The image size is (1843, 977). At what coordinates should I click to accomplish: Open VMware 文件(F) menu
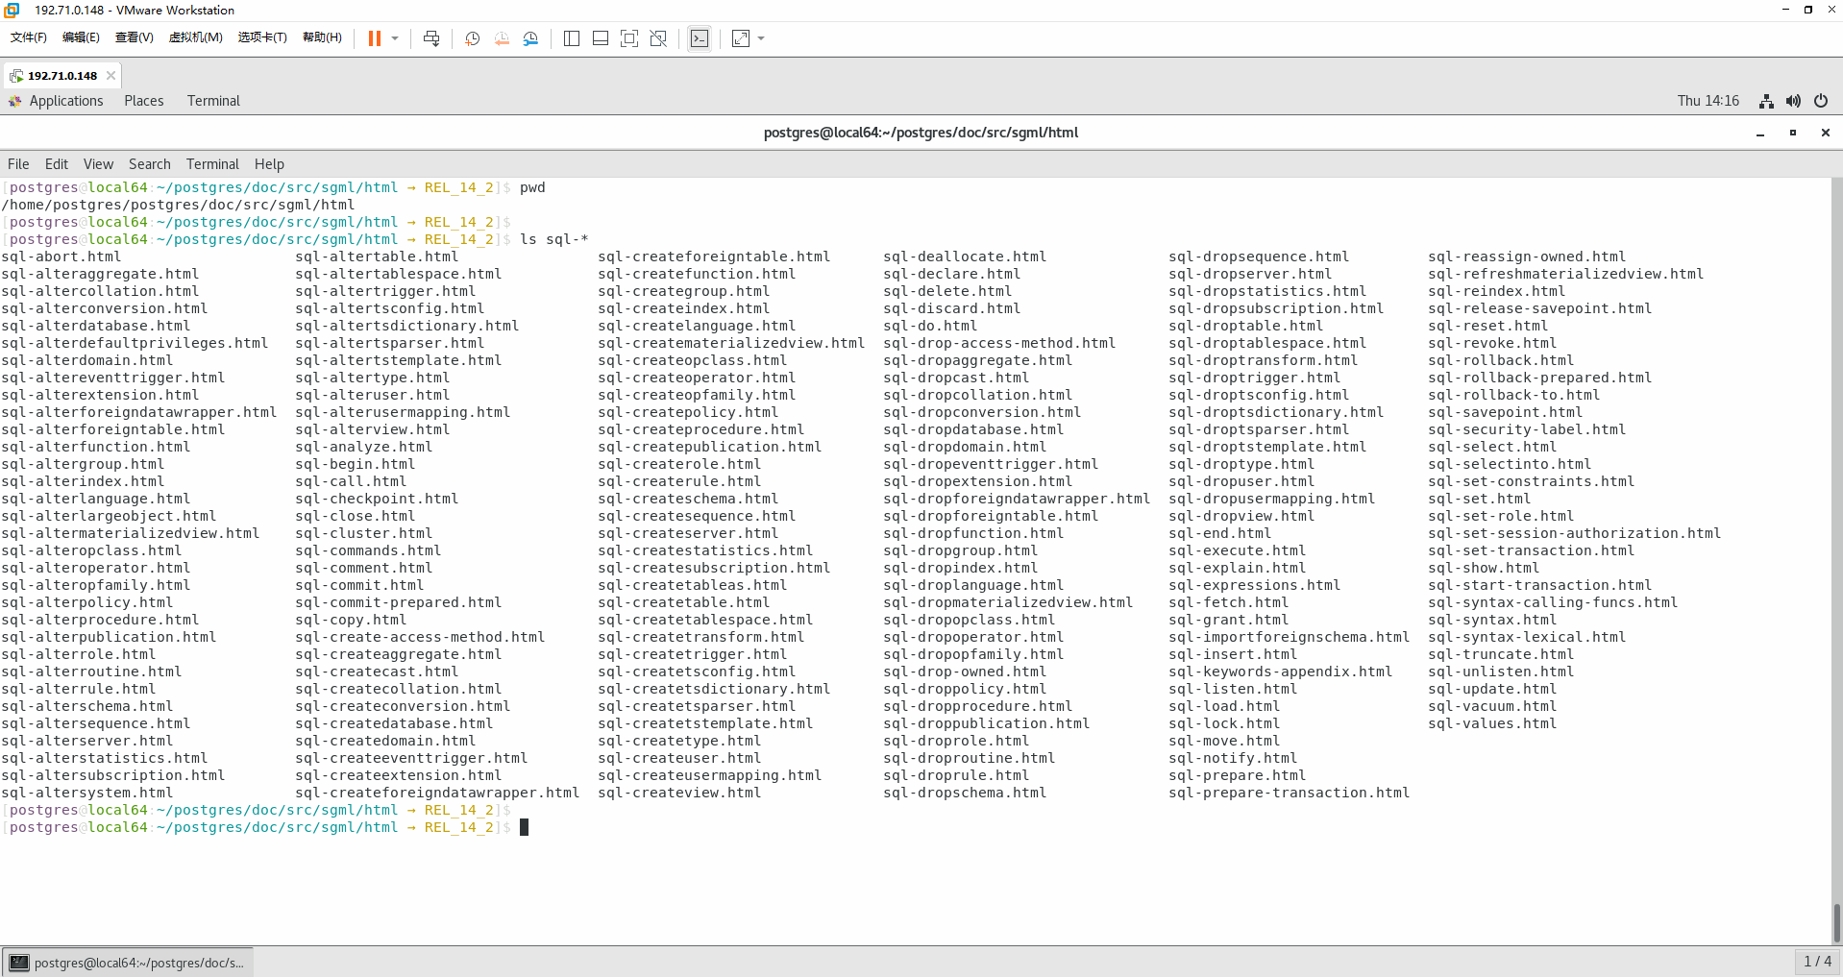29,37
